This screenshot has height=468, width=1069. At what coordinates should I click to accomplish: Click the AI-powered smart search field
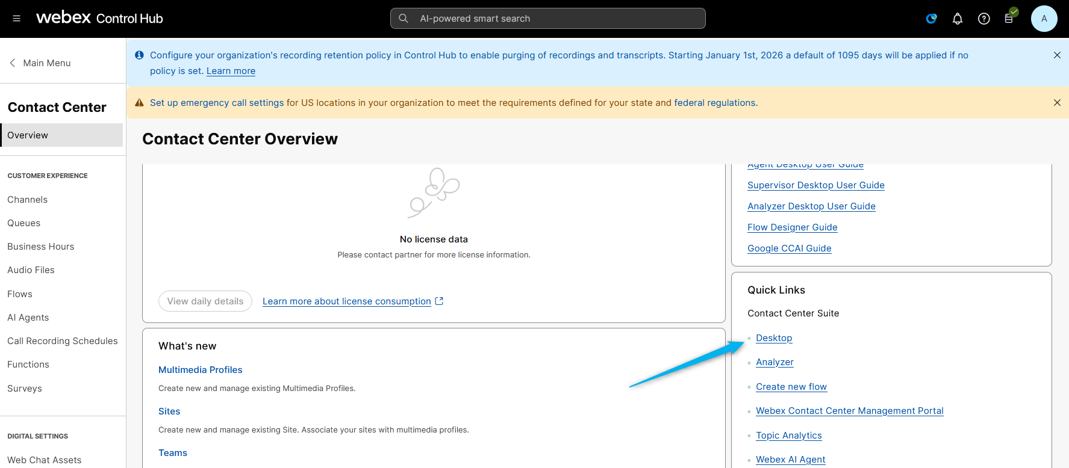pos(547,19)
